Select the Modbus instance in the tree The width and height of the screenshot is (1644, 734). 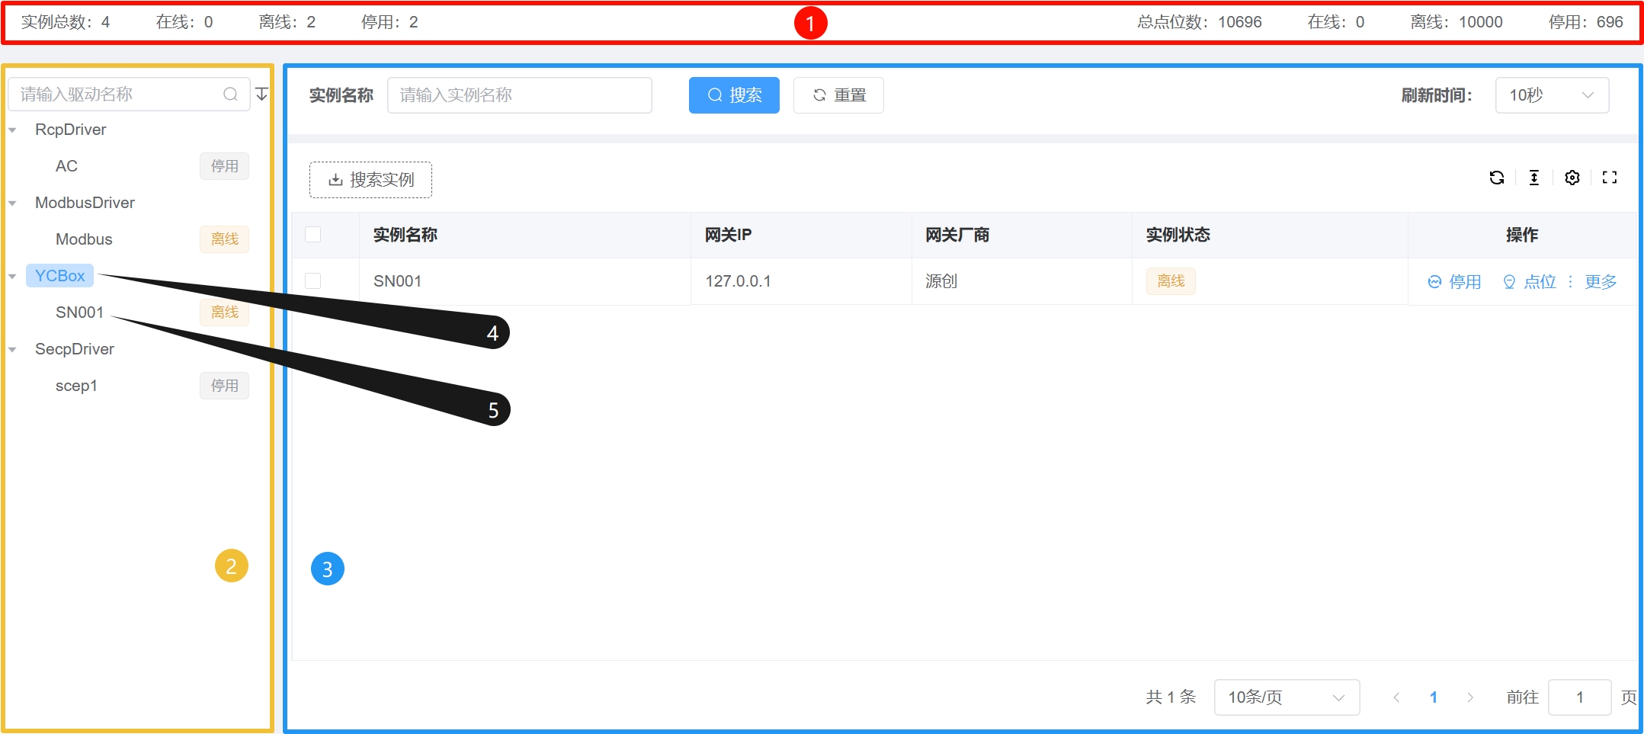[84, 239]
